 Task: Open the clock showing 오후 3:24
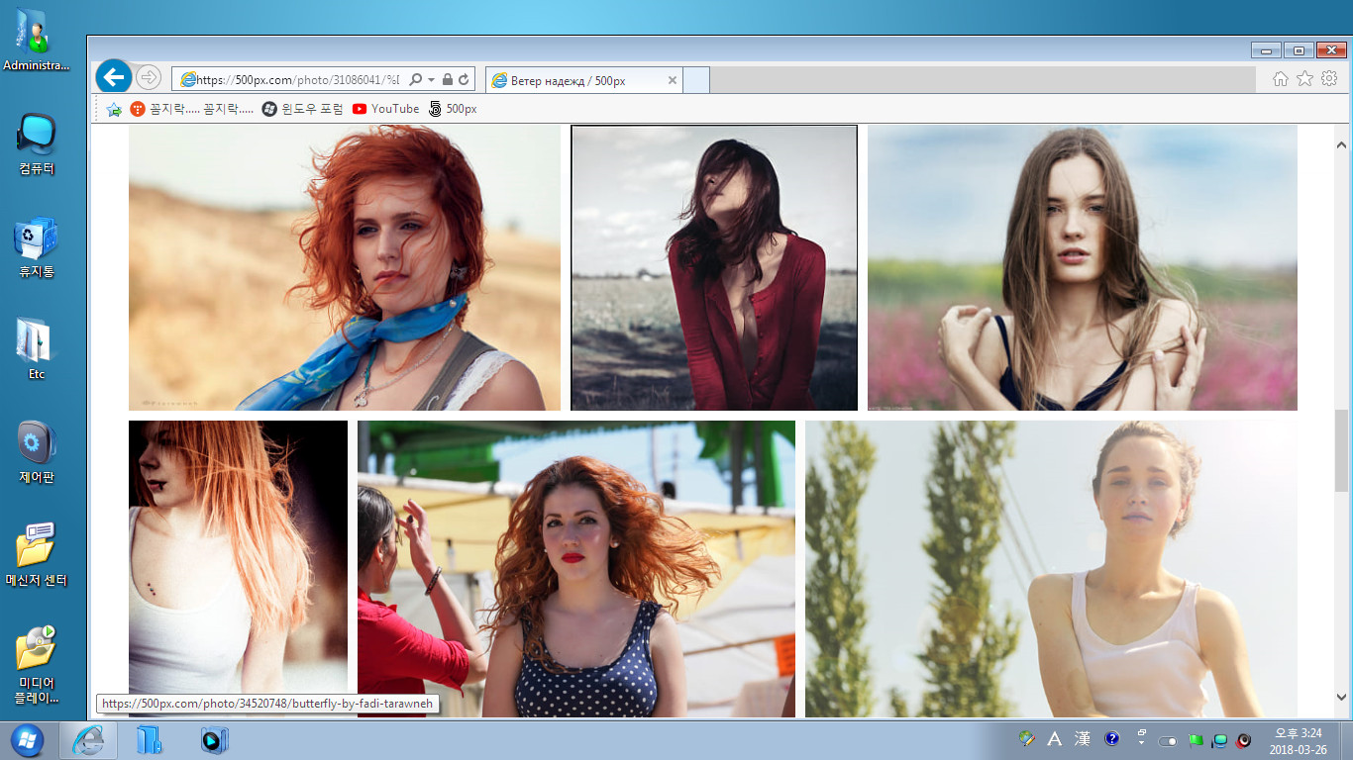pyautogui.click(x=1299, y=741)
